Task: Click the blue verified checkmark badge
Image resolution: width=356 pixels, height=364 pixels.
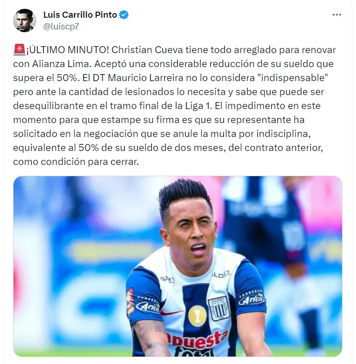Action: click(x=124, y=15)
